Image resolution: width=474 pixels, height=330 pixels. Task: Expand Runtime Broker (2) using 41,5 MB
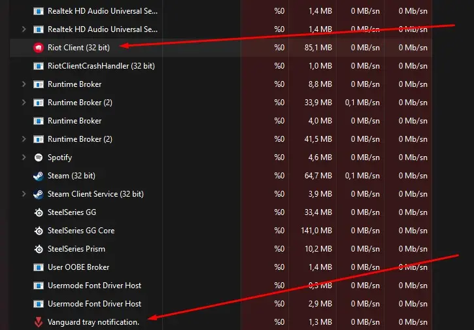click(x=24, y=139)
